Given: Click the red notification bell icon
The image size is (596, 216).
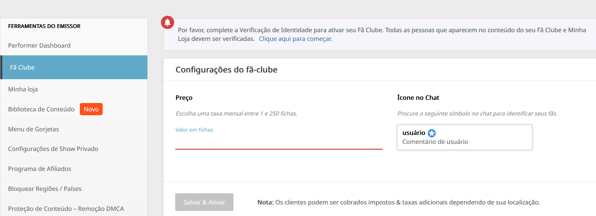Looking at the screenshot, I should 167,23.
